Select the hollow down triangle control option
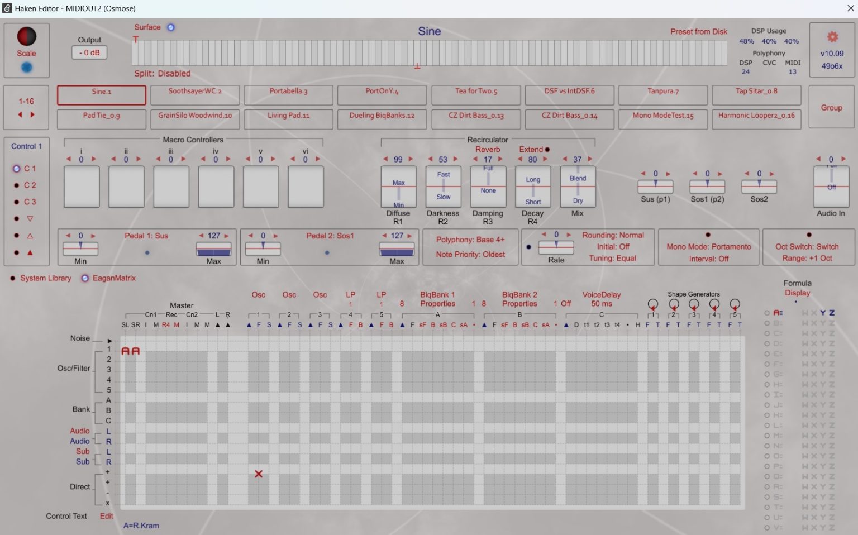The image size is (858, 535). (30, 219)
